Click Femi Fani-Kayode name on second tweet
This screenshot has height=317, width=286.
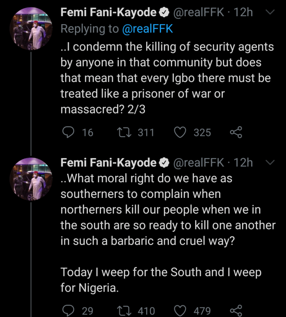108,163
